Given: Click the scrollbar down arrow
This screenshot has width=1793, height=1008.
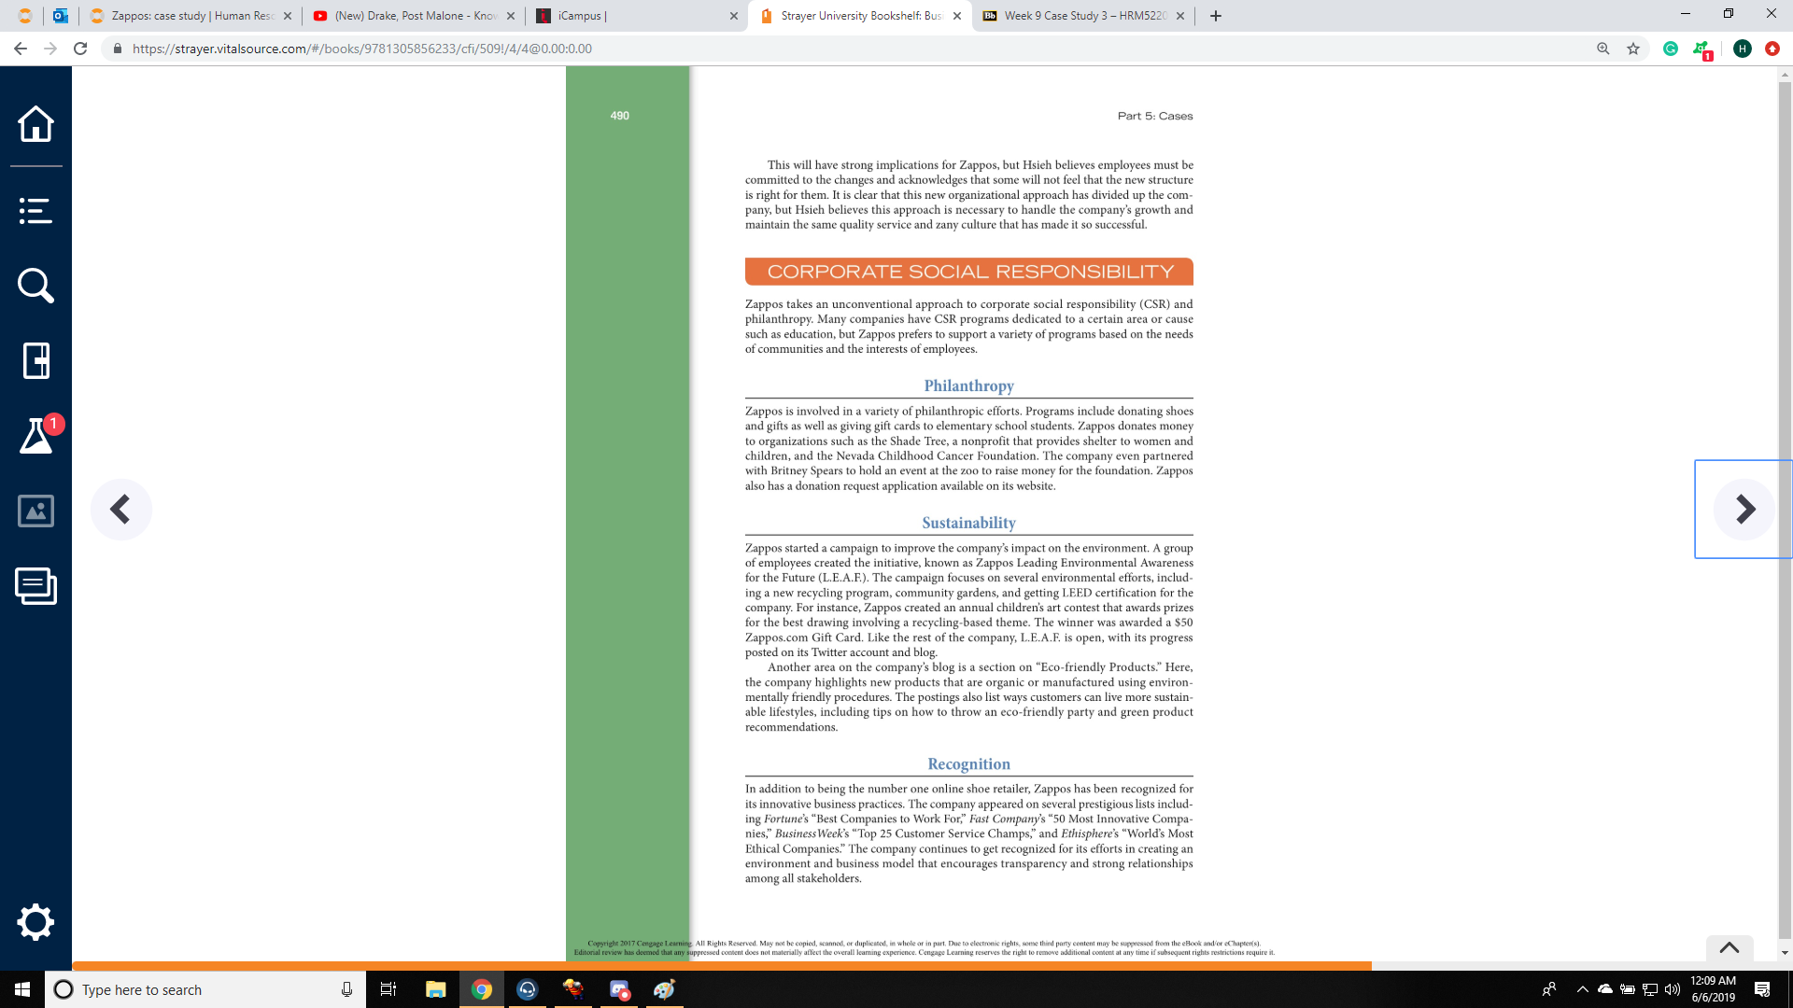Looking at the screenshot, I should [1785, 953].
